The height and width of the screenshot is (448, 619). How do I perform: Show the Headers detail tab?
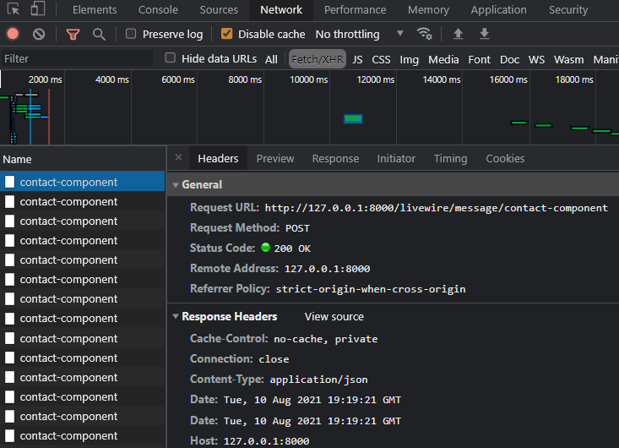pyautogui.click(x=218, y=158)
